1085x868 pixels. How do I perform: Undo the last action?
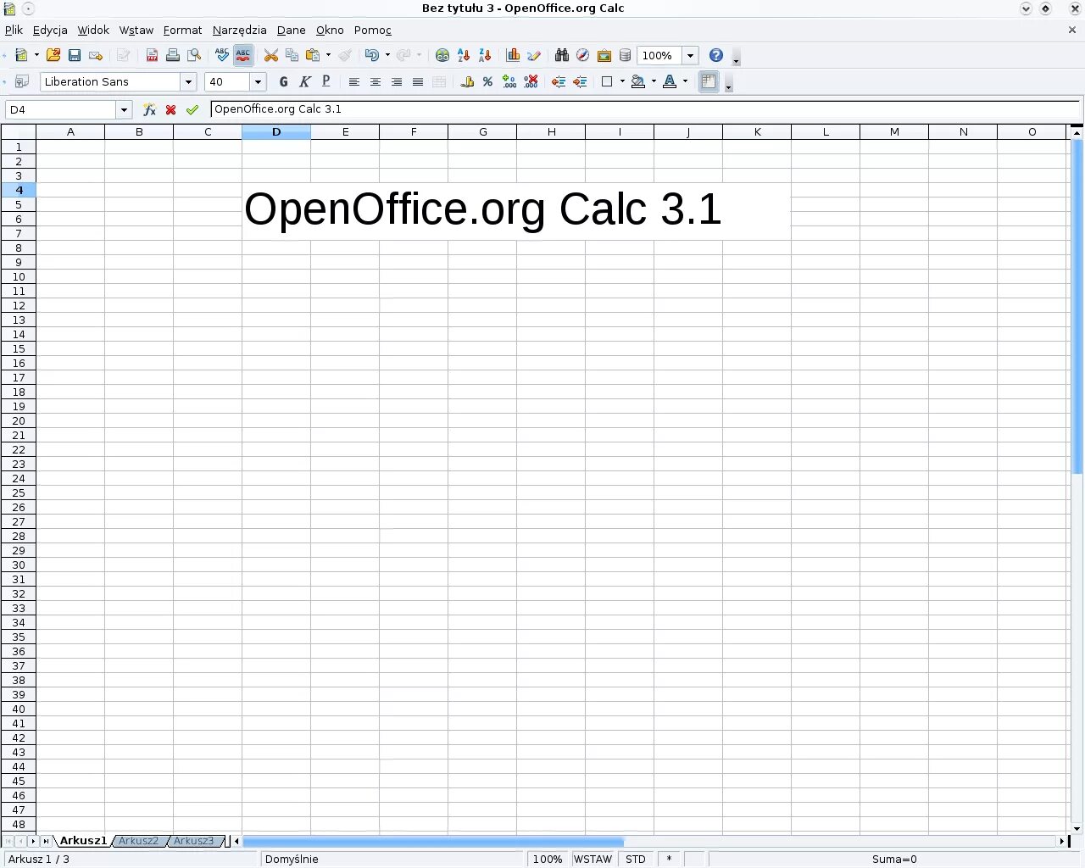pos(372,55)
